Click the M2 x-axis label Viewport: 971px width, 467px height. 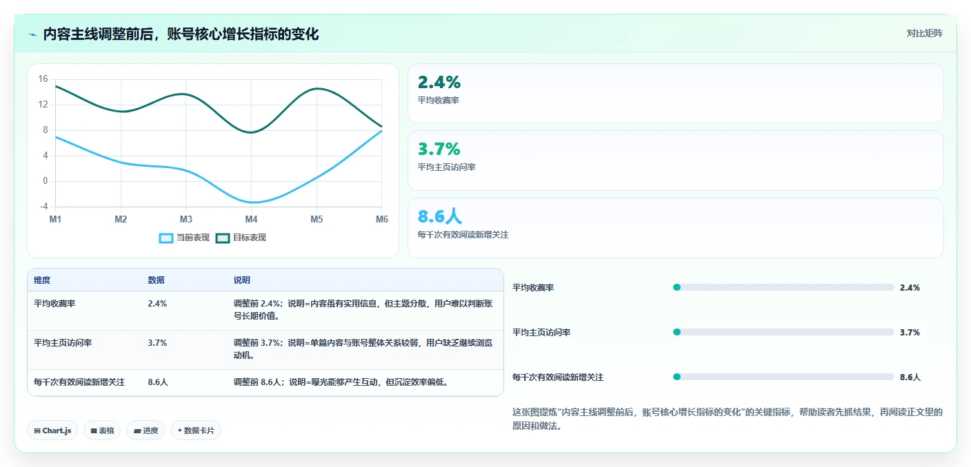[121, 219]
